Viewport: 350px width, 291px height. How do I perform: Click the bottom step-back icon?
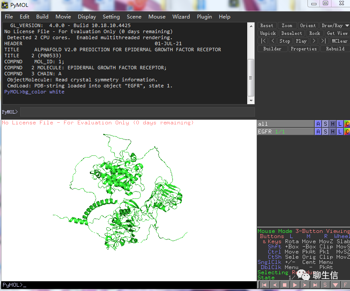[x=275, y=285]
